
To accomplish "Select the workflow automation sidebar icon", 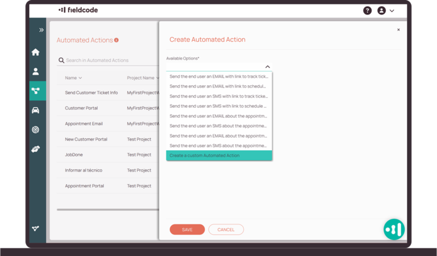I will [36, 91].
